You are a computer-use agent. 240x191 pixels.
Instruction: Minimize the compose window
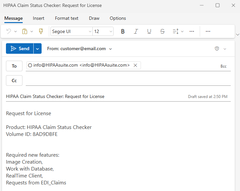[x=202, y=5]
